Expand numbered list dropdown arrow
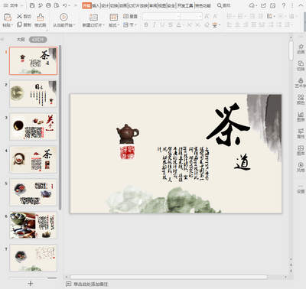The height and width of the screenshot is (289, 306). [245, 17]
